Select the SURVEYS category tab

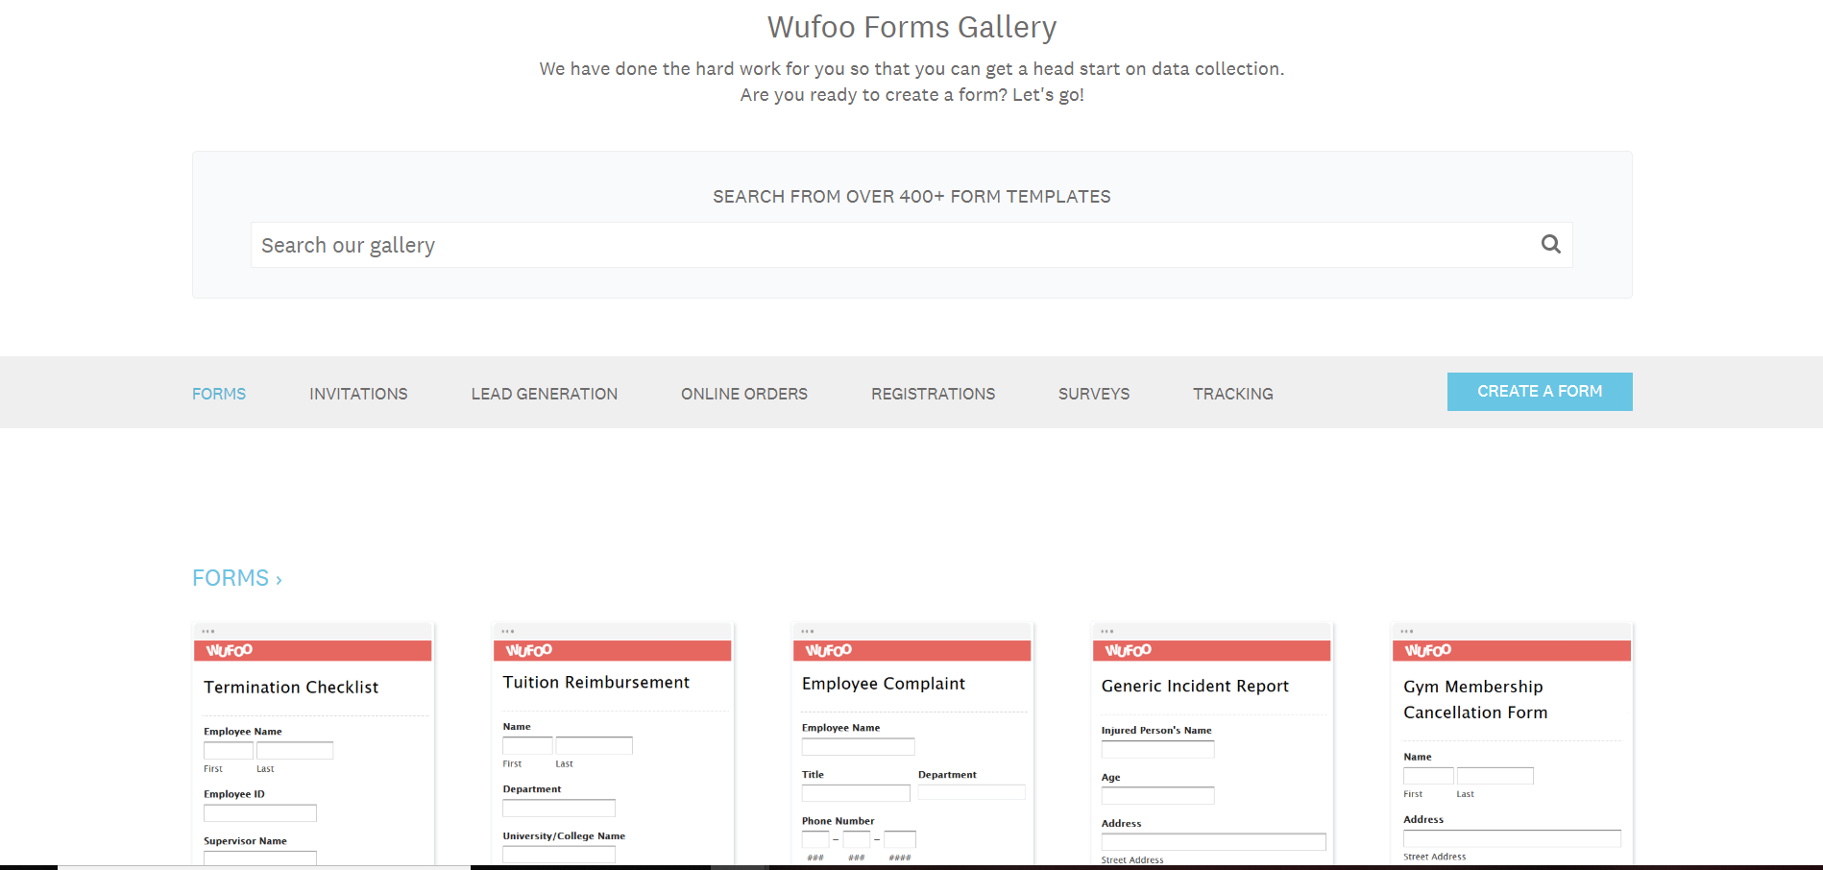tap(1094, 394)
